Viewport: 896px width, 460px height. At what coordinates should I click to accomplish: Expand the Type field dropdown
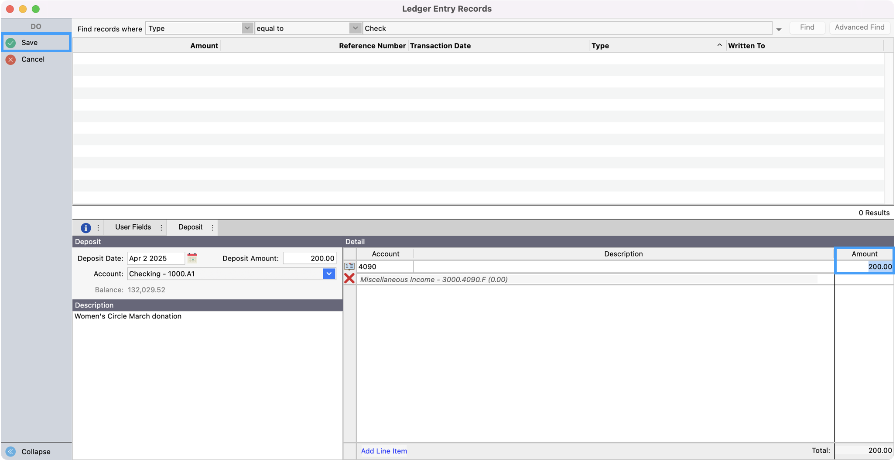click(x=247, y=28)
